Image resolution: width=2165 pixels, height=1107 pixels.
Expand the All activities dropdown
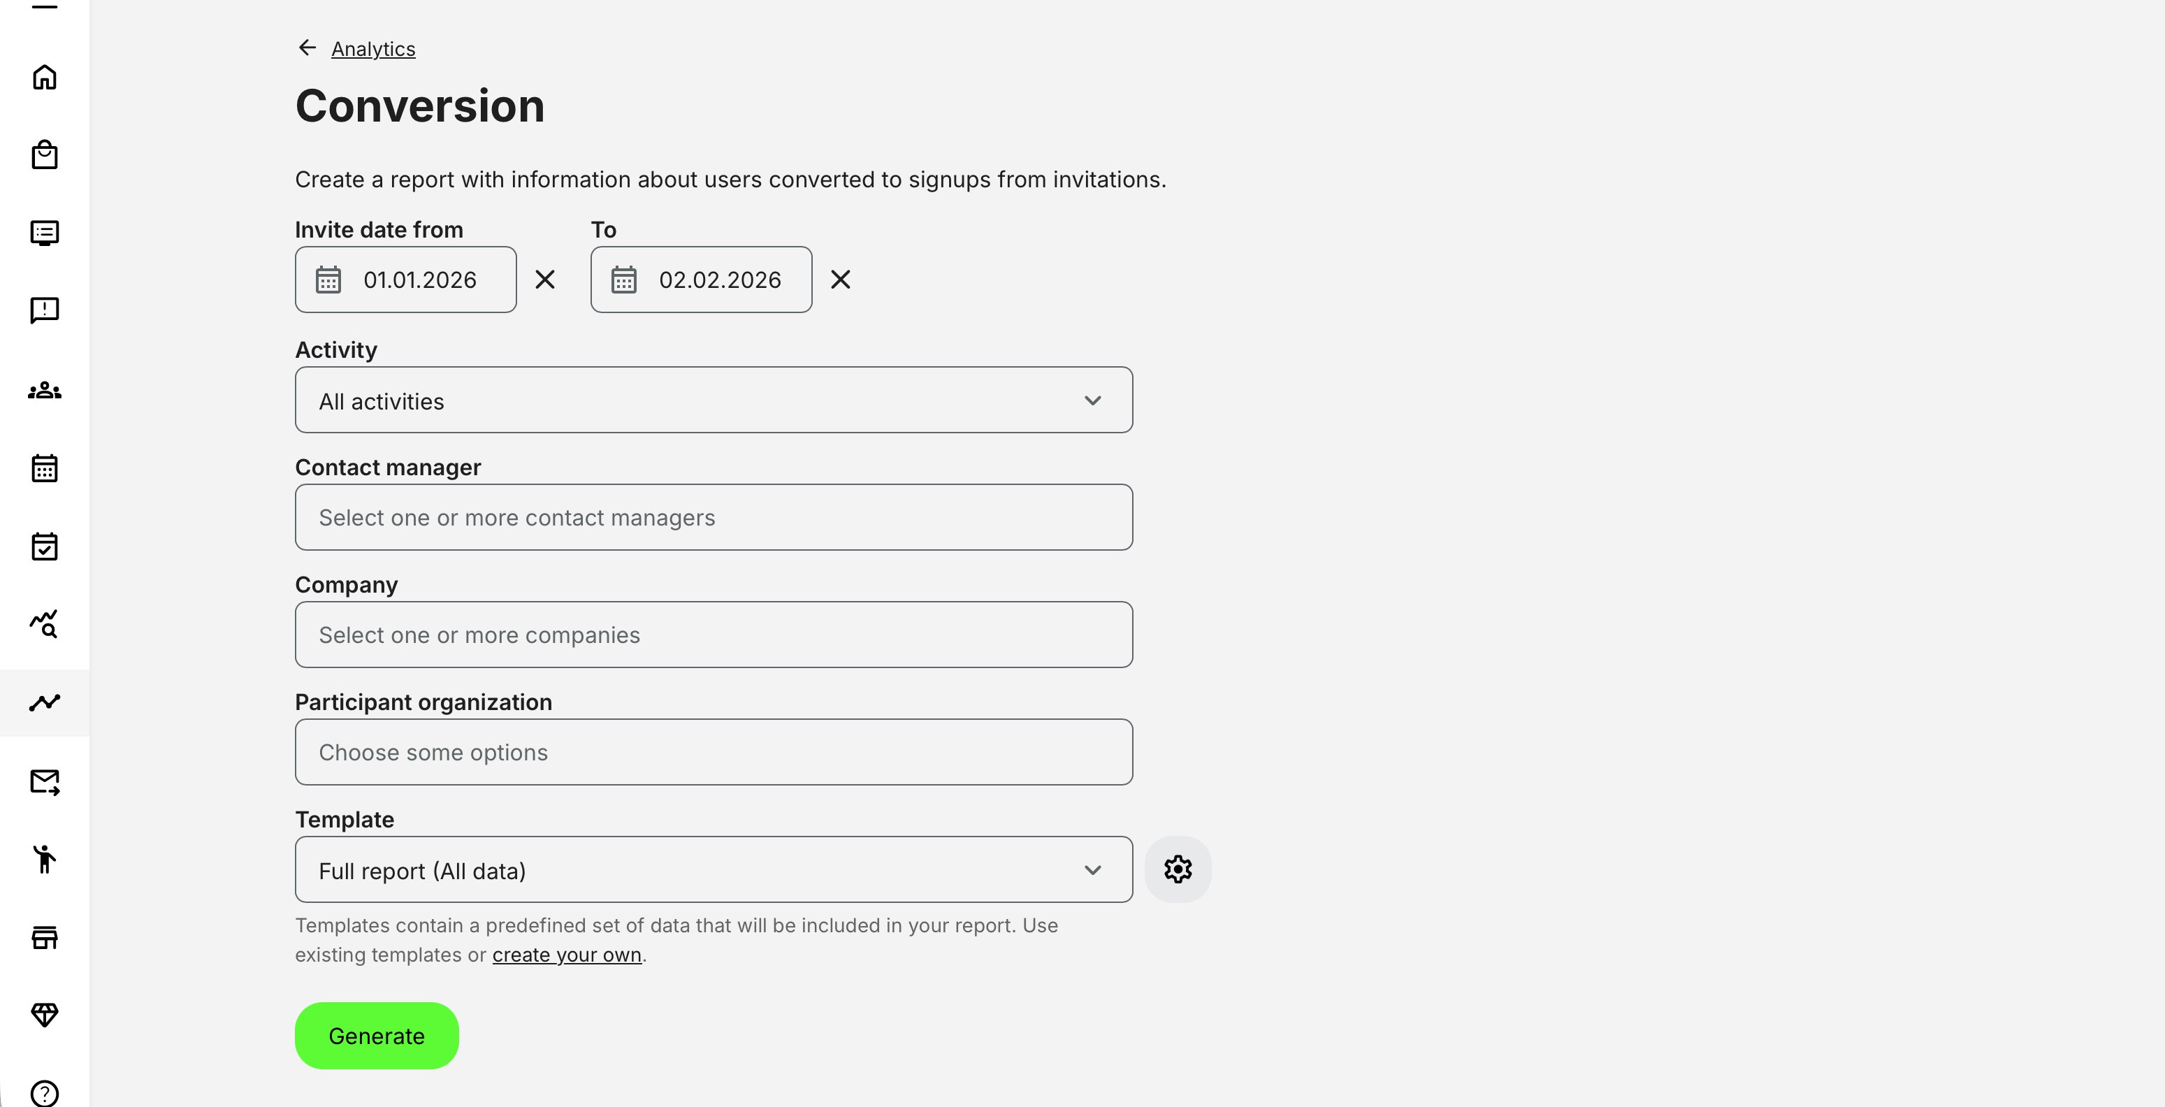[x=713, y=401]
